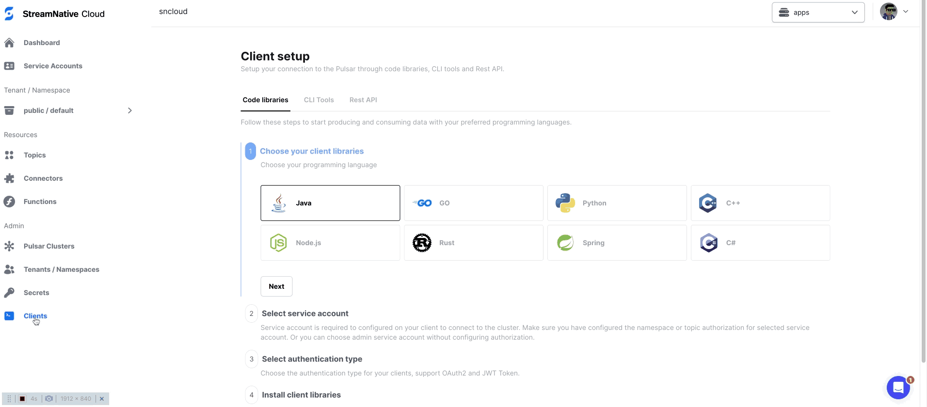
Task: Click the recorder bar drag handle dots
Action: [9, 399]
